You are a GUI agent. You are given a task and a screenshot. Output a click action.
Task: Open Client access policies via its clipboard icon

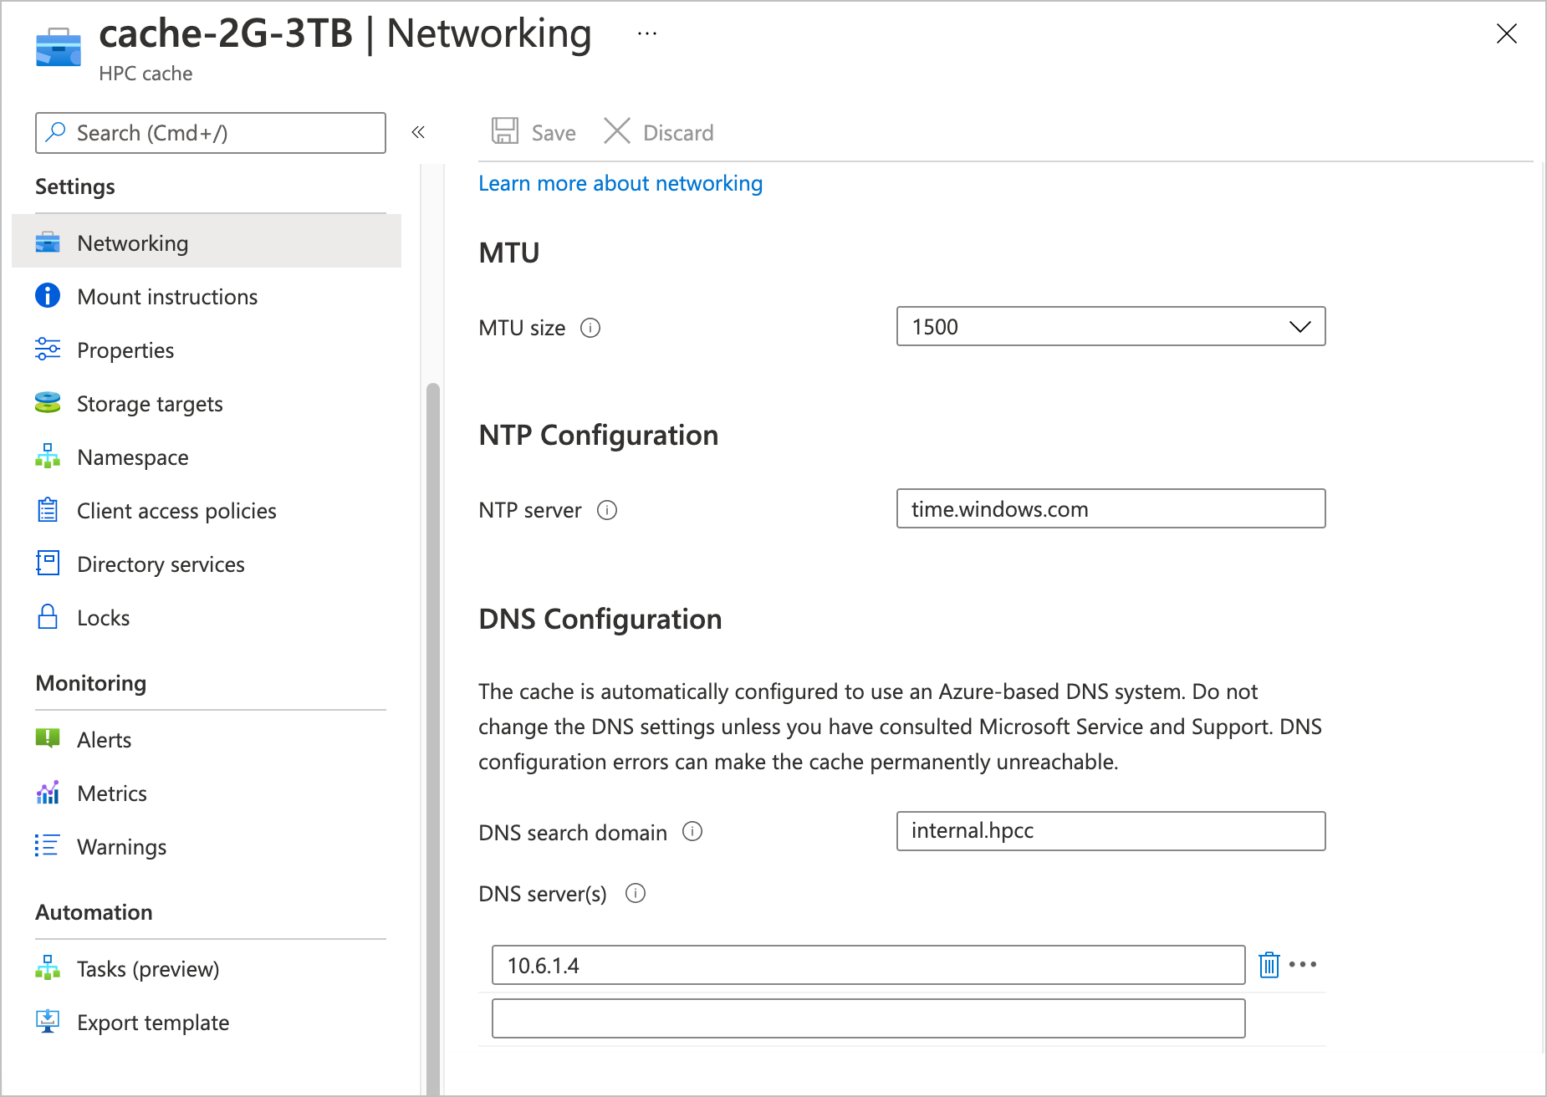click(x=48, y=510)
